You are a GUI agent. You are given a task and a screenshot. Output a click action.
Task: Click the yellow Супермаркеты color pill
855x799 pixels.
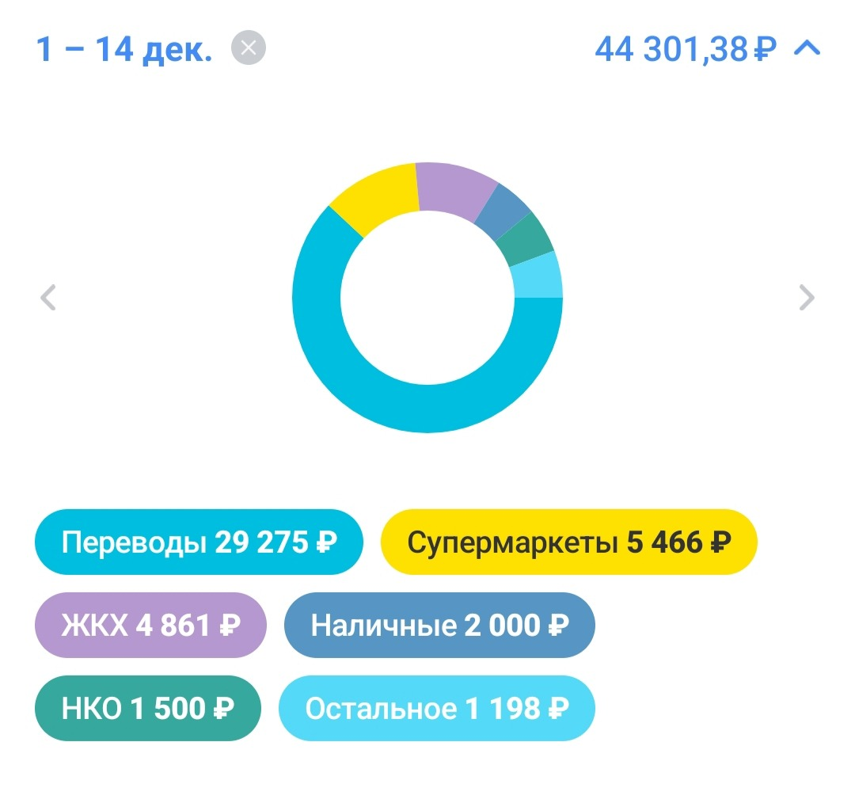pyautogui.click(x=570, y=542)
